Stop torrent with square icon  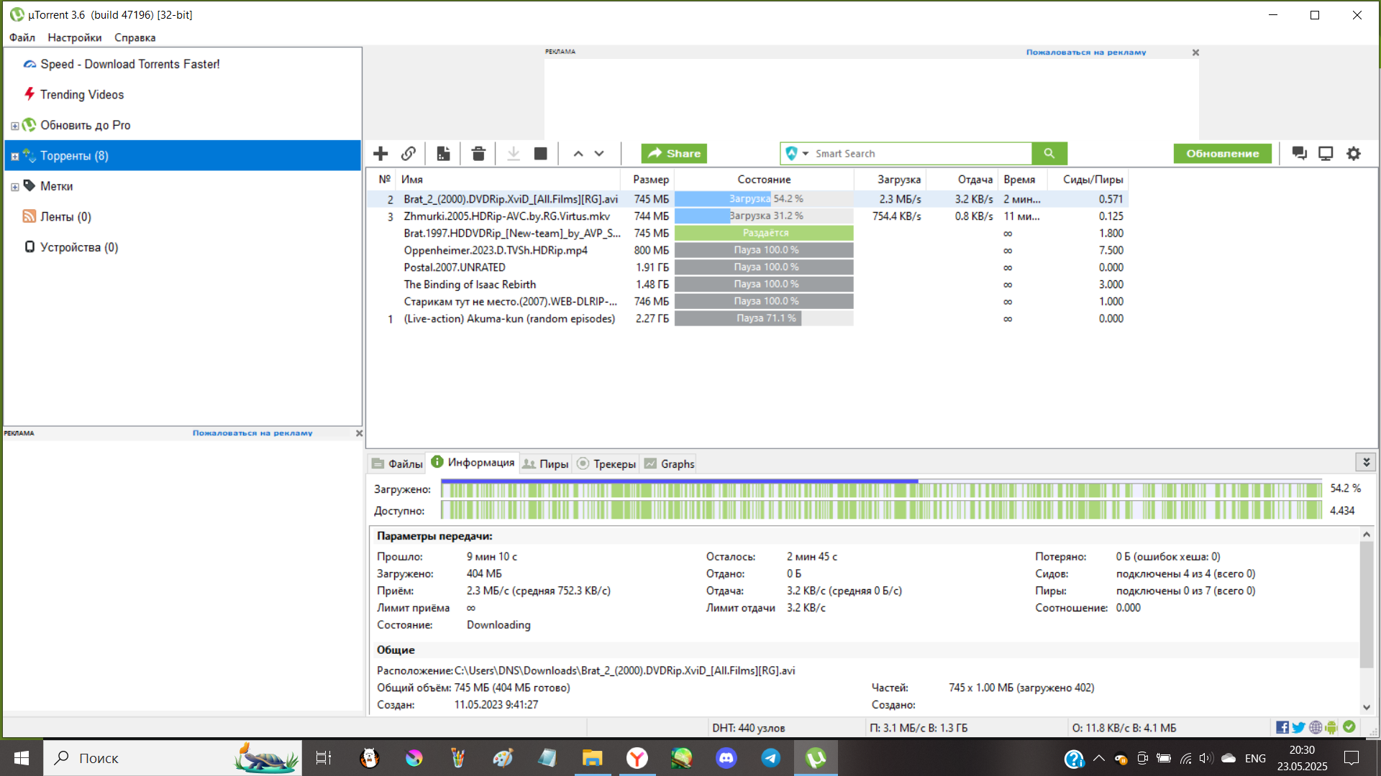[541, 153]
